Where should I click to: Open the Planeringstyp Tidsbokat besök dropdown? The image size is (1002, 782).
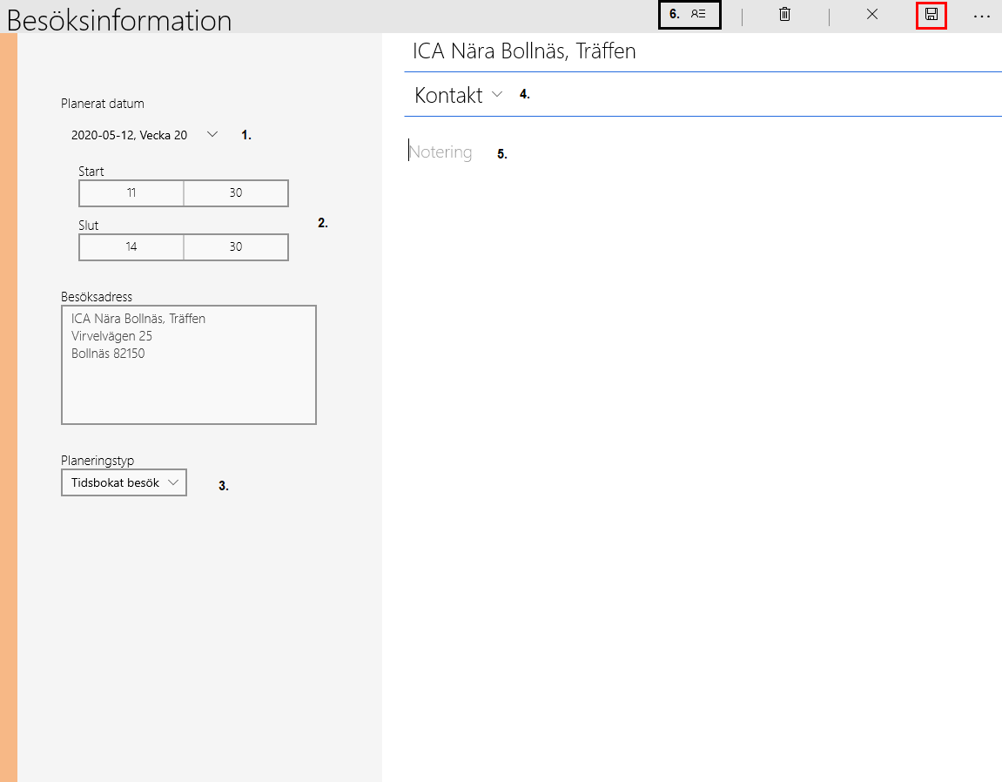click(124, 482)
